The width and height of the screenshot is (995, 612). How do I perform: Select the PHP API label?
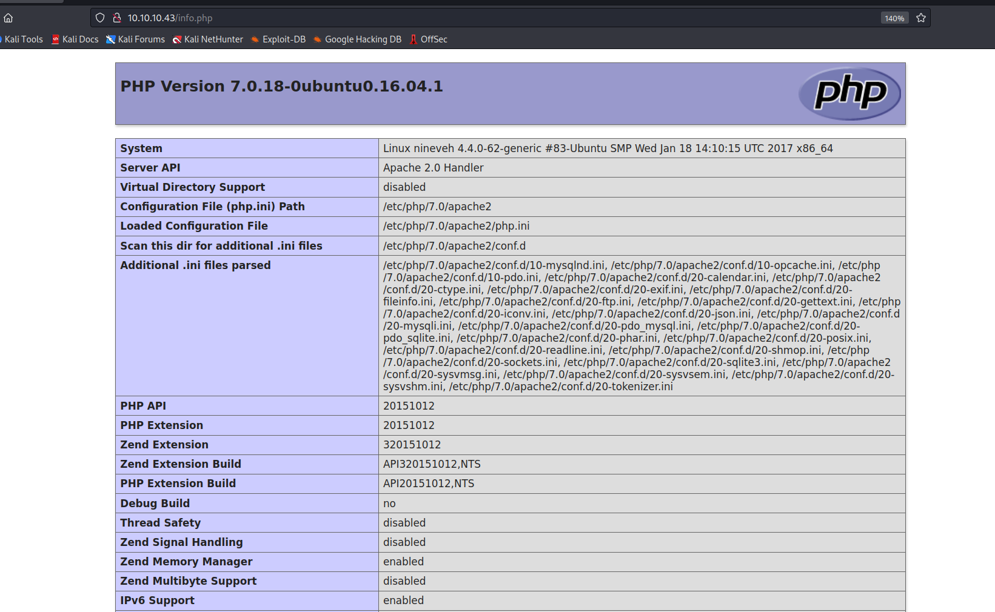(143, 406)
